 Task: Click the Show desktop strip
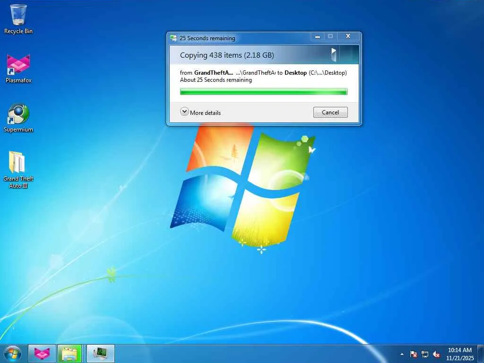click(x=481, y=354)
